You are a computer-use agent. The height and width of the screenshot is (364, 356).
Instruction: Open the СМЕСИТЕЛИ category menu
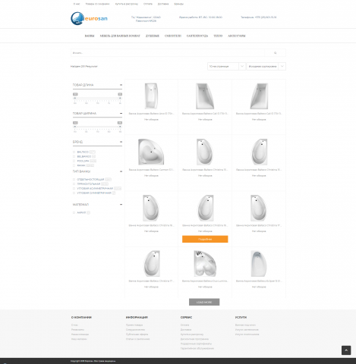tap(173, 36)
